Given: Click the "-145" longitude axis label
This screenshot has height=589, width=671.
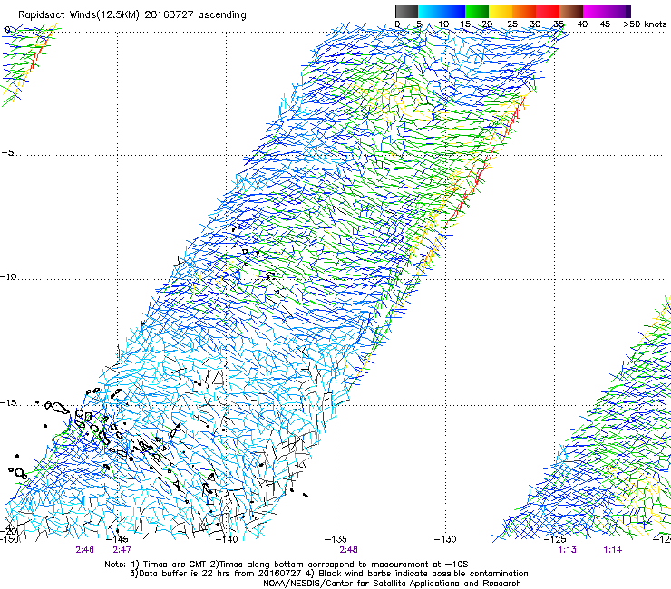Looking at the screenshot, I should tap(117, 539).
